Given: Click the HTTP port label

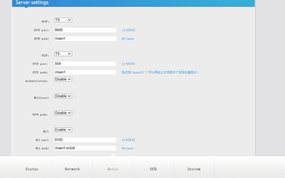Looking at the screenshot, I should (x=41, y=30).
